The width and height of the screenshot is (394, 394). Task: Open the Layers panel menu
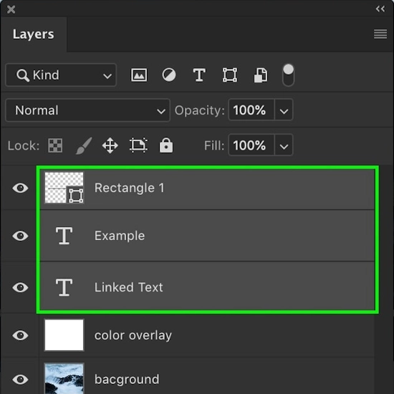(x=380, y=34)
